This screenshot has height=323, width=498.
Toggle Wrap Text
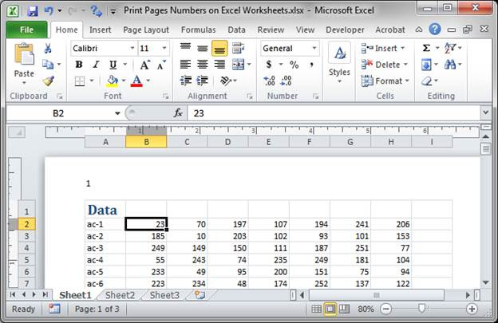point(238,48)
